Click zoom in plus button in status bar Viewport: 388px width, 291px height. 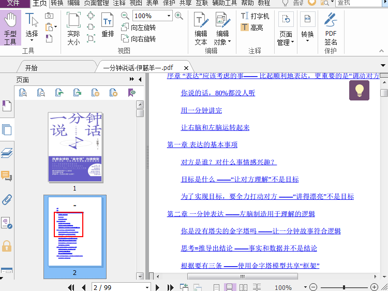374,287
